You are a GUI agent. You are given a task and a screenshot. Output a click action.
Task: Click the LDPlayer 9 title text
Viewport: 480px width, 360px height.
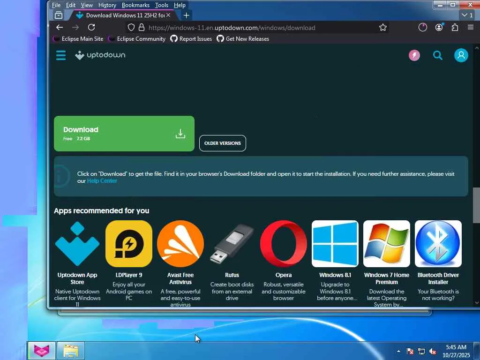129,275
